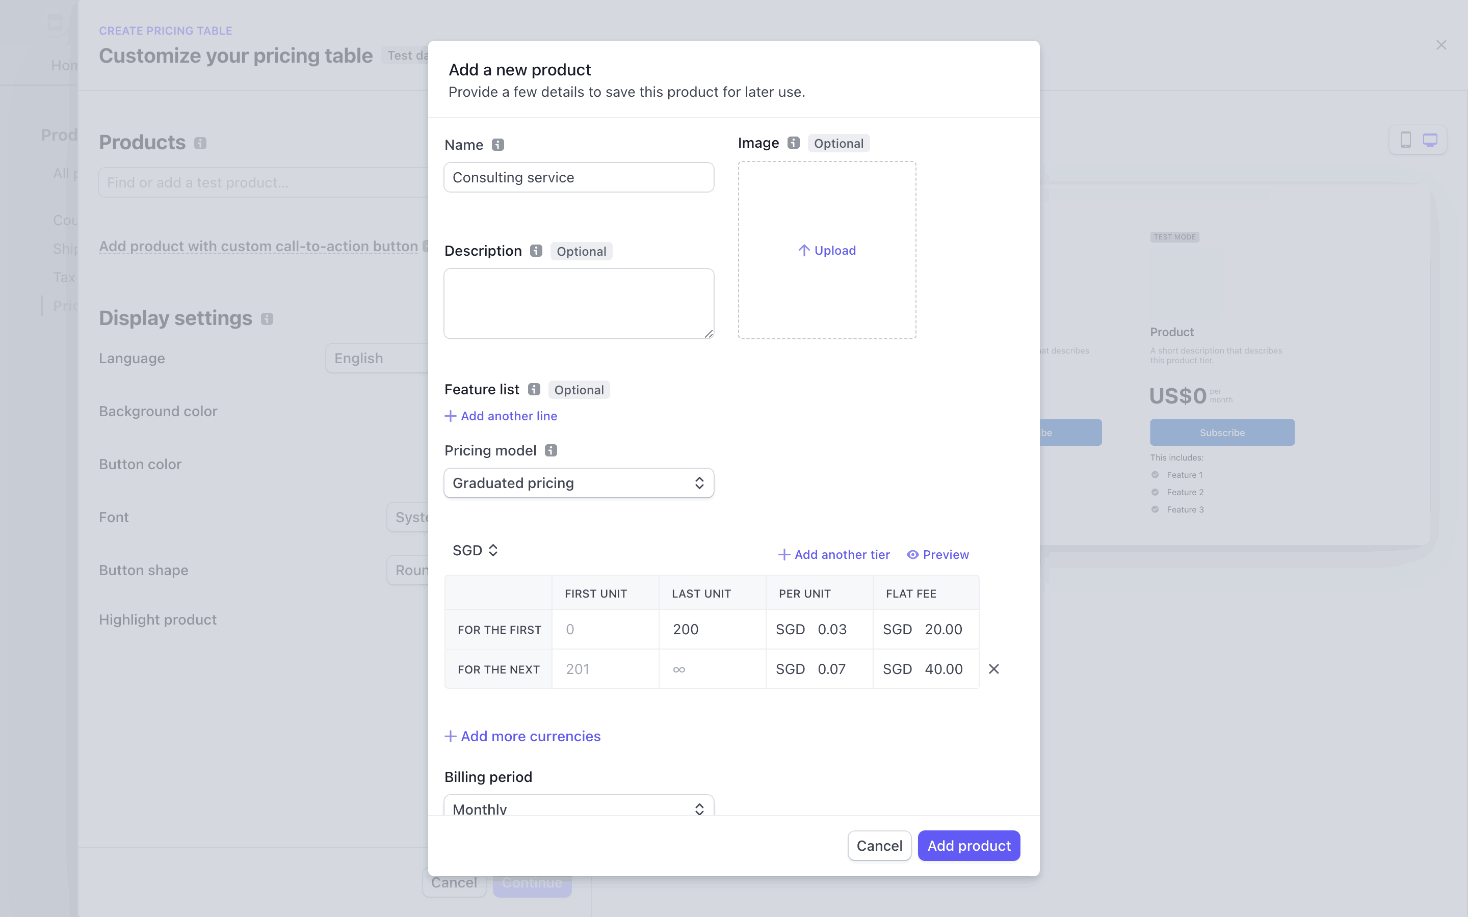The height and width of the screenshot is (917, 1468).
Task: Open the Feature list info tooltip
Action: coord(533,389)
